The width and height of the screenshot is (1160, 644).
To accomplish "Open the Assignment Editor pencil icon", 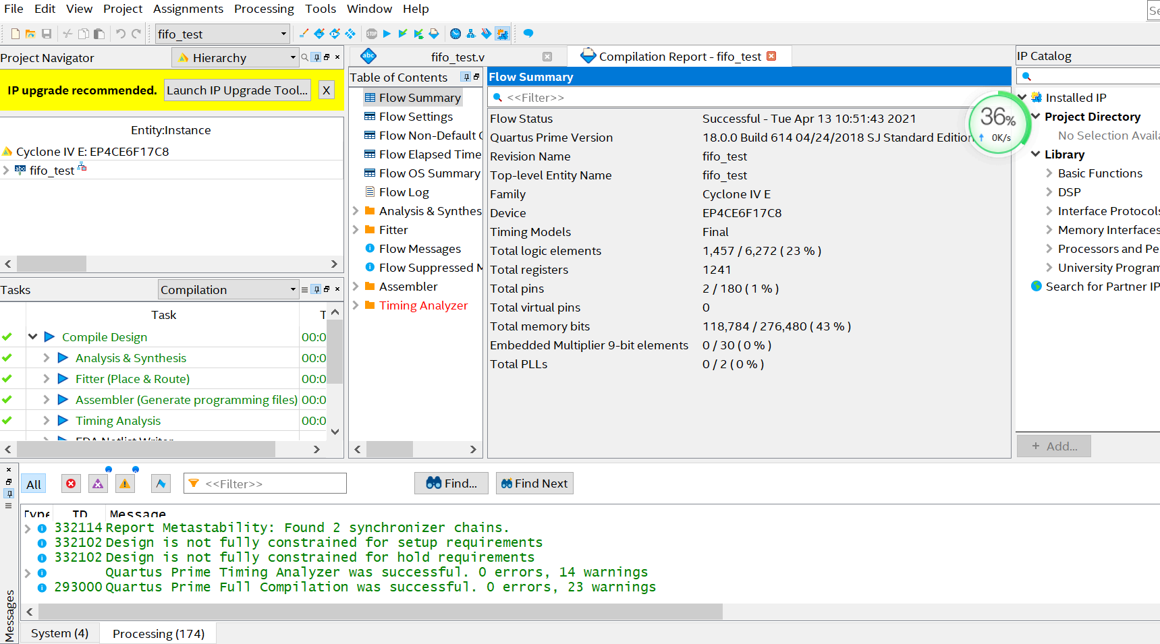I will (304, 33).
